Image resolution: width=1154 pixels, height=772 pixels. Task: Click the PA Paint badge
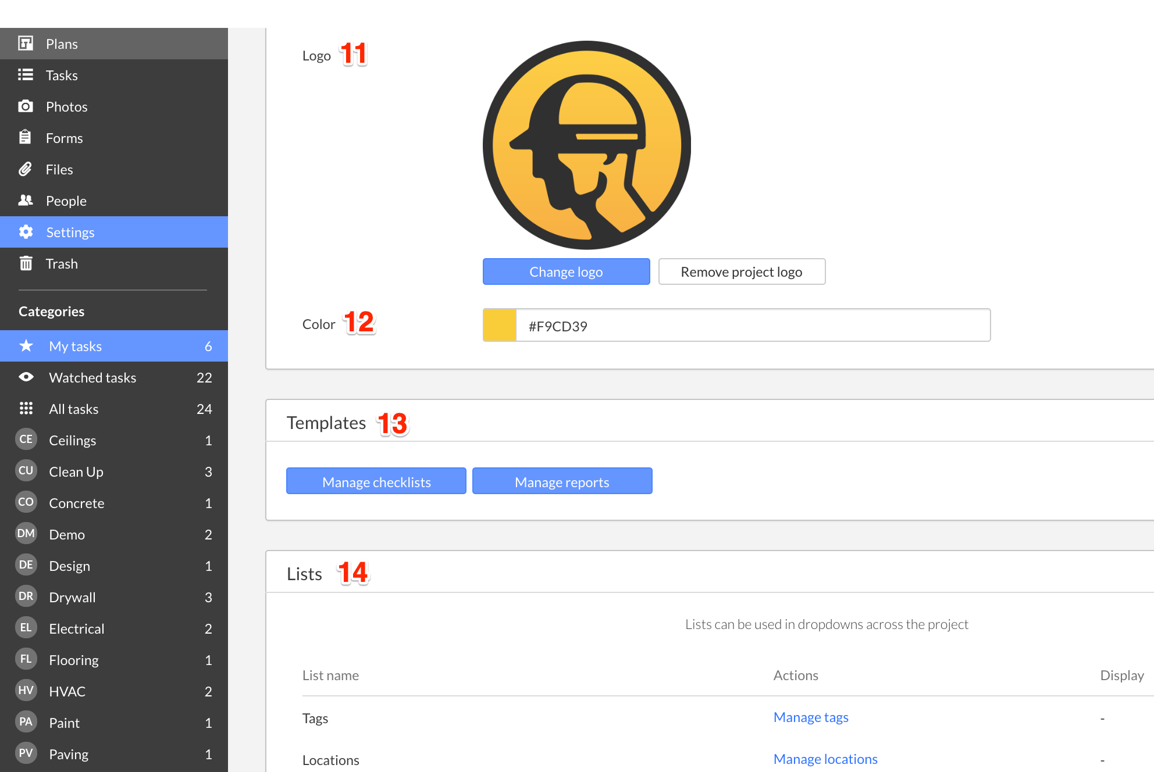tap(26, 722)
